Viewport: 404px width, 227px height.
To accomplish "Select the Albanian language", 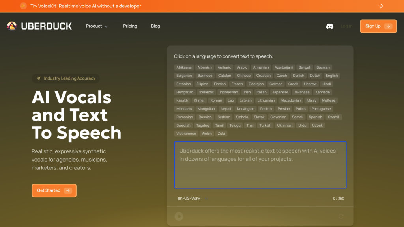I will (x=205, y=67).
